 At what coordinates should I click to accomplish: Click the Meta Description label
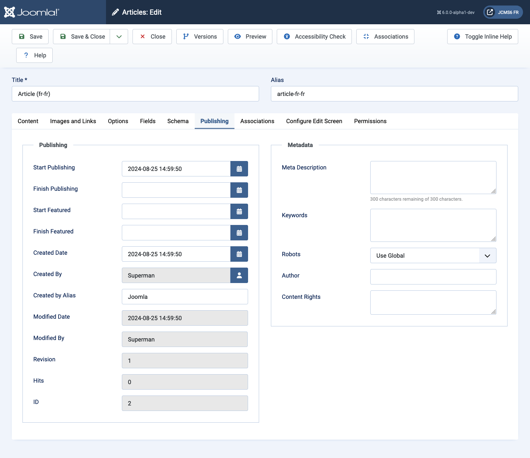click(304, 167)
